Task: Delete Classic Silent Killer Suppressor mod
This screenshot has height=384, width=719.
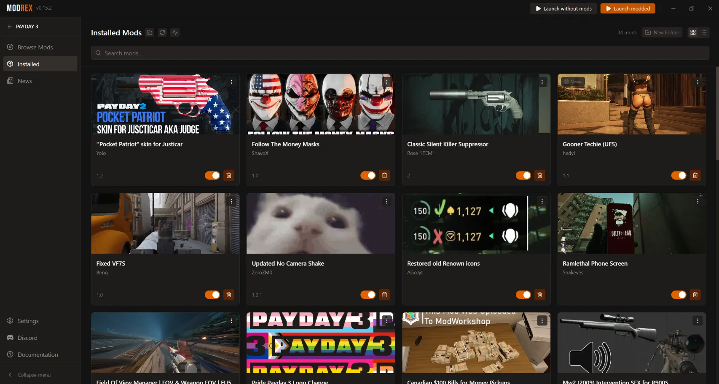Action: 540,175
